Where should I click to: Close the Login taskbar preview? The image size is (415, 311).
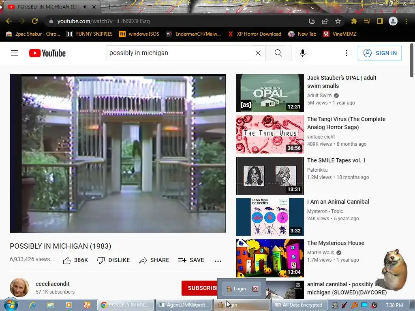(255, 289)
